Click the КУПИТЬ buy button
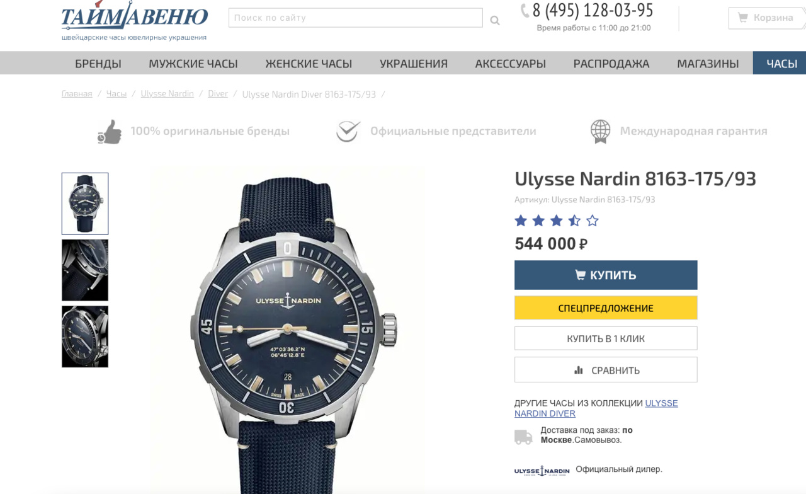 coord(606,275)
